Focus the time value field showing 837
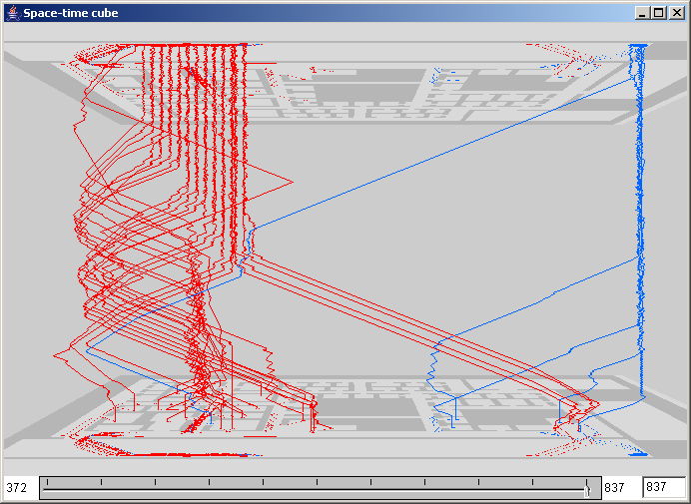This screenshot has width=691, height=504. pyautogui.click(x=662, y=488)
